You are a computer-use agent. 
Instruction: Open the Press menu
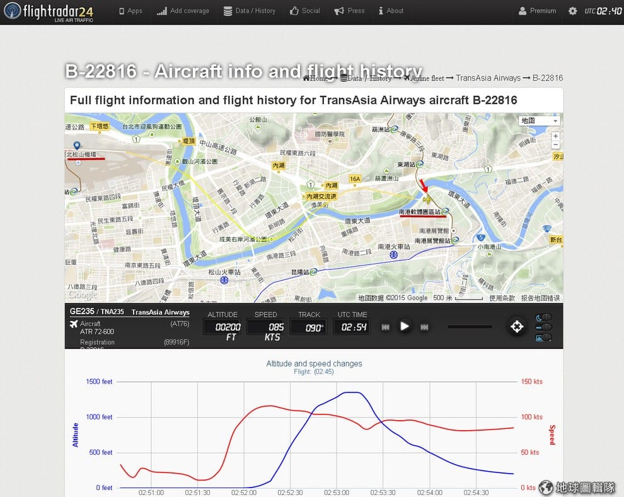349,11
